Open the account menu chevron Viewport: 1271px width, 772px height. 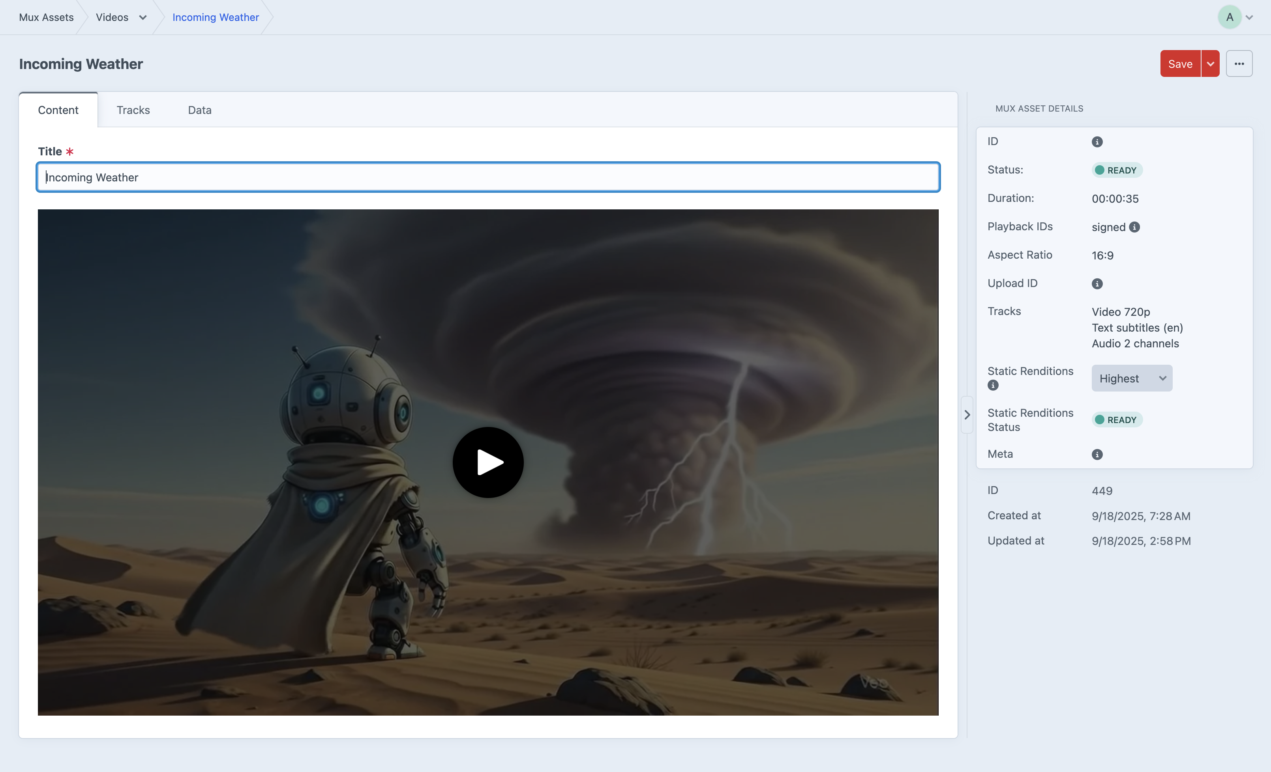coord(1249,17)
